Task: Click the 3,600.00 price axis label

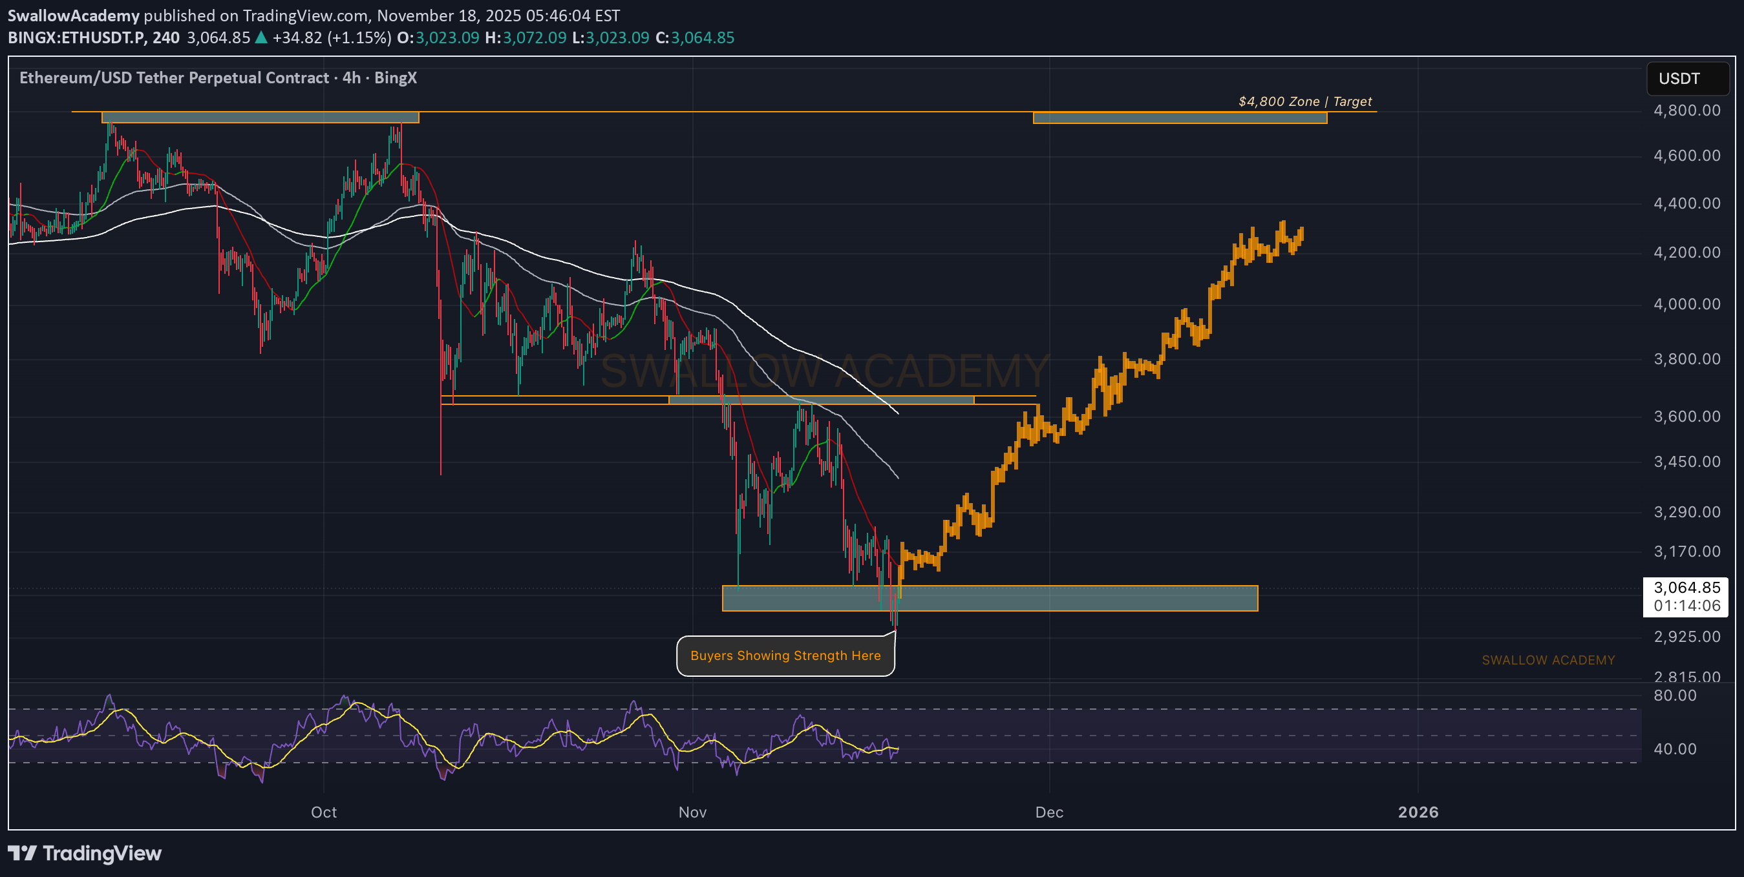Action: [1686, 417]
